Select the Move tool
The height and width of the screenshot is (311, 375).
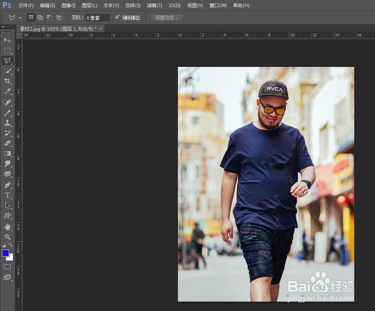pos(7,40)
